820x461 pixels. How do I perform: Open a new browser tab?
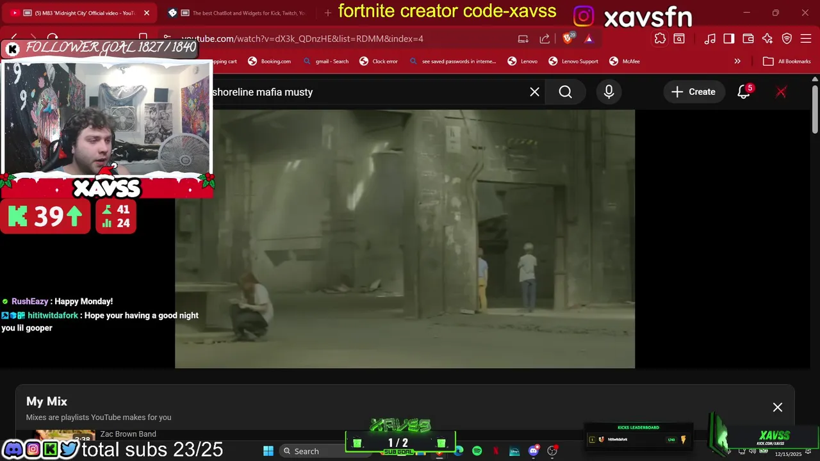[x=328, y=13]
